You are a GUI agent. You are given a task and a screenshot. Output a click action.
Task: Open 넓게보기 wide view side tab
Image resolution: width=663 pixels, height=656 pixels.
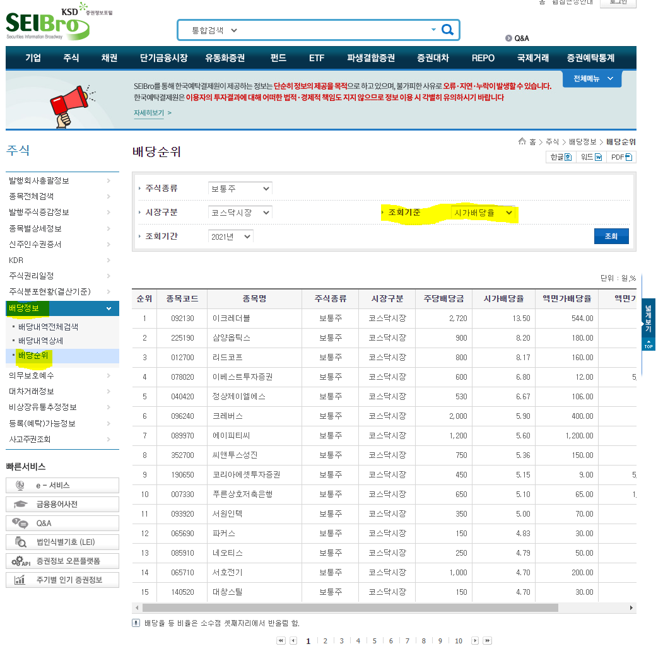pyautogui.click(x=648, y=319)
